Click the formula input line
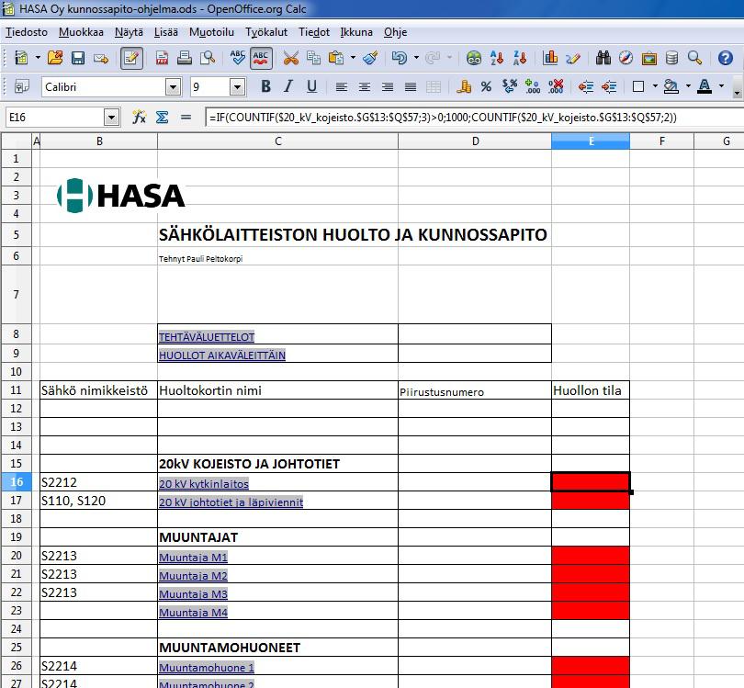This screenshot has width=744, height=688. [475, 118]
